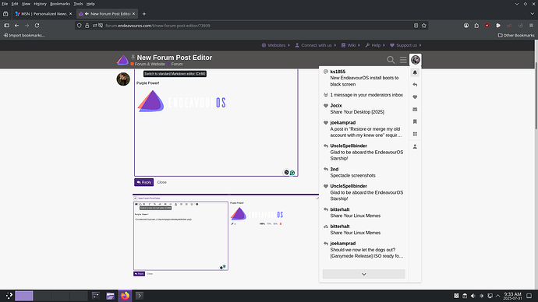The width and height of the screenshot is (538, 302).
Task: Toggle Firefox reader view in address bar
Action: tap(416, 26)
